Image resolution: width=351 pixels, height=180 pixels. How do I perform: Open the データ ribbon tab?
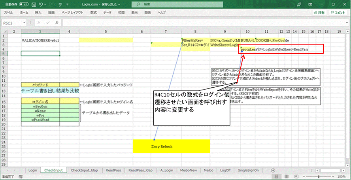pyautogui.click(x=108, y=13)
